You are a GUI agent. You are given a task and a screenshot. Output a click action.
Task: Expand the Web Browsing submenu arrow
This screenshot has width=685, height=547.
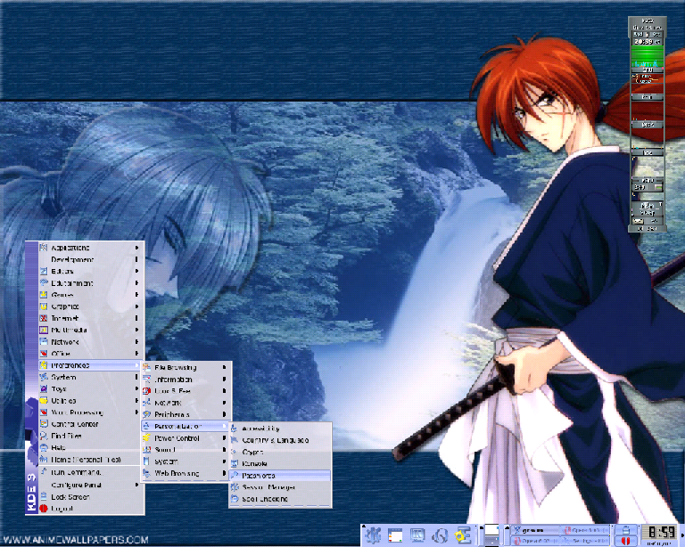pyautogui.click(x=224, y=473)
